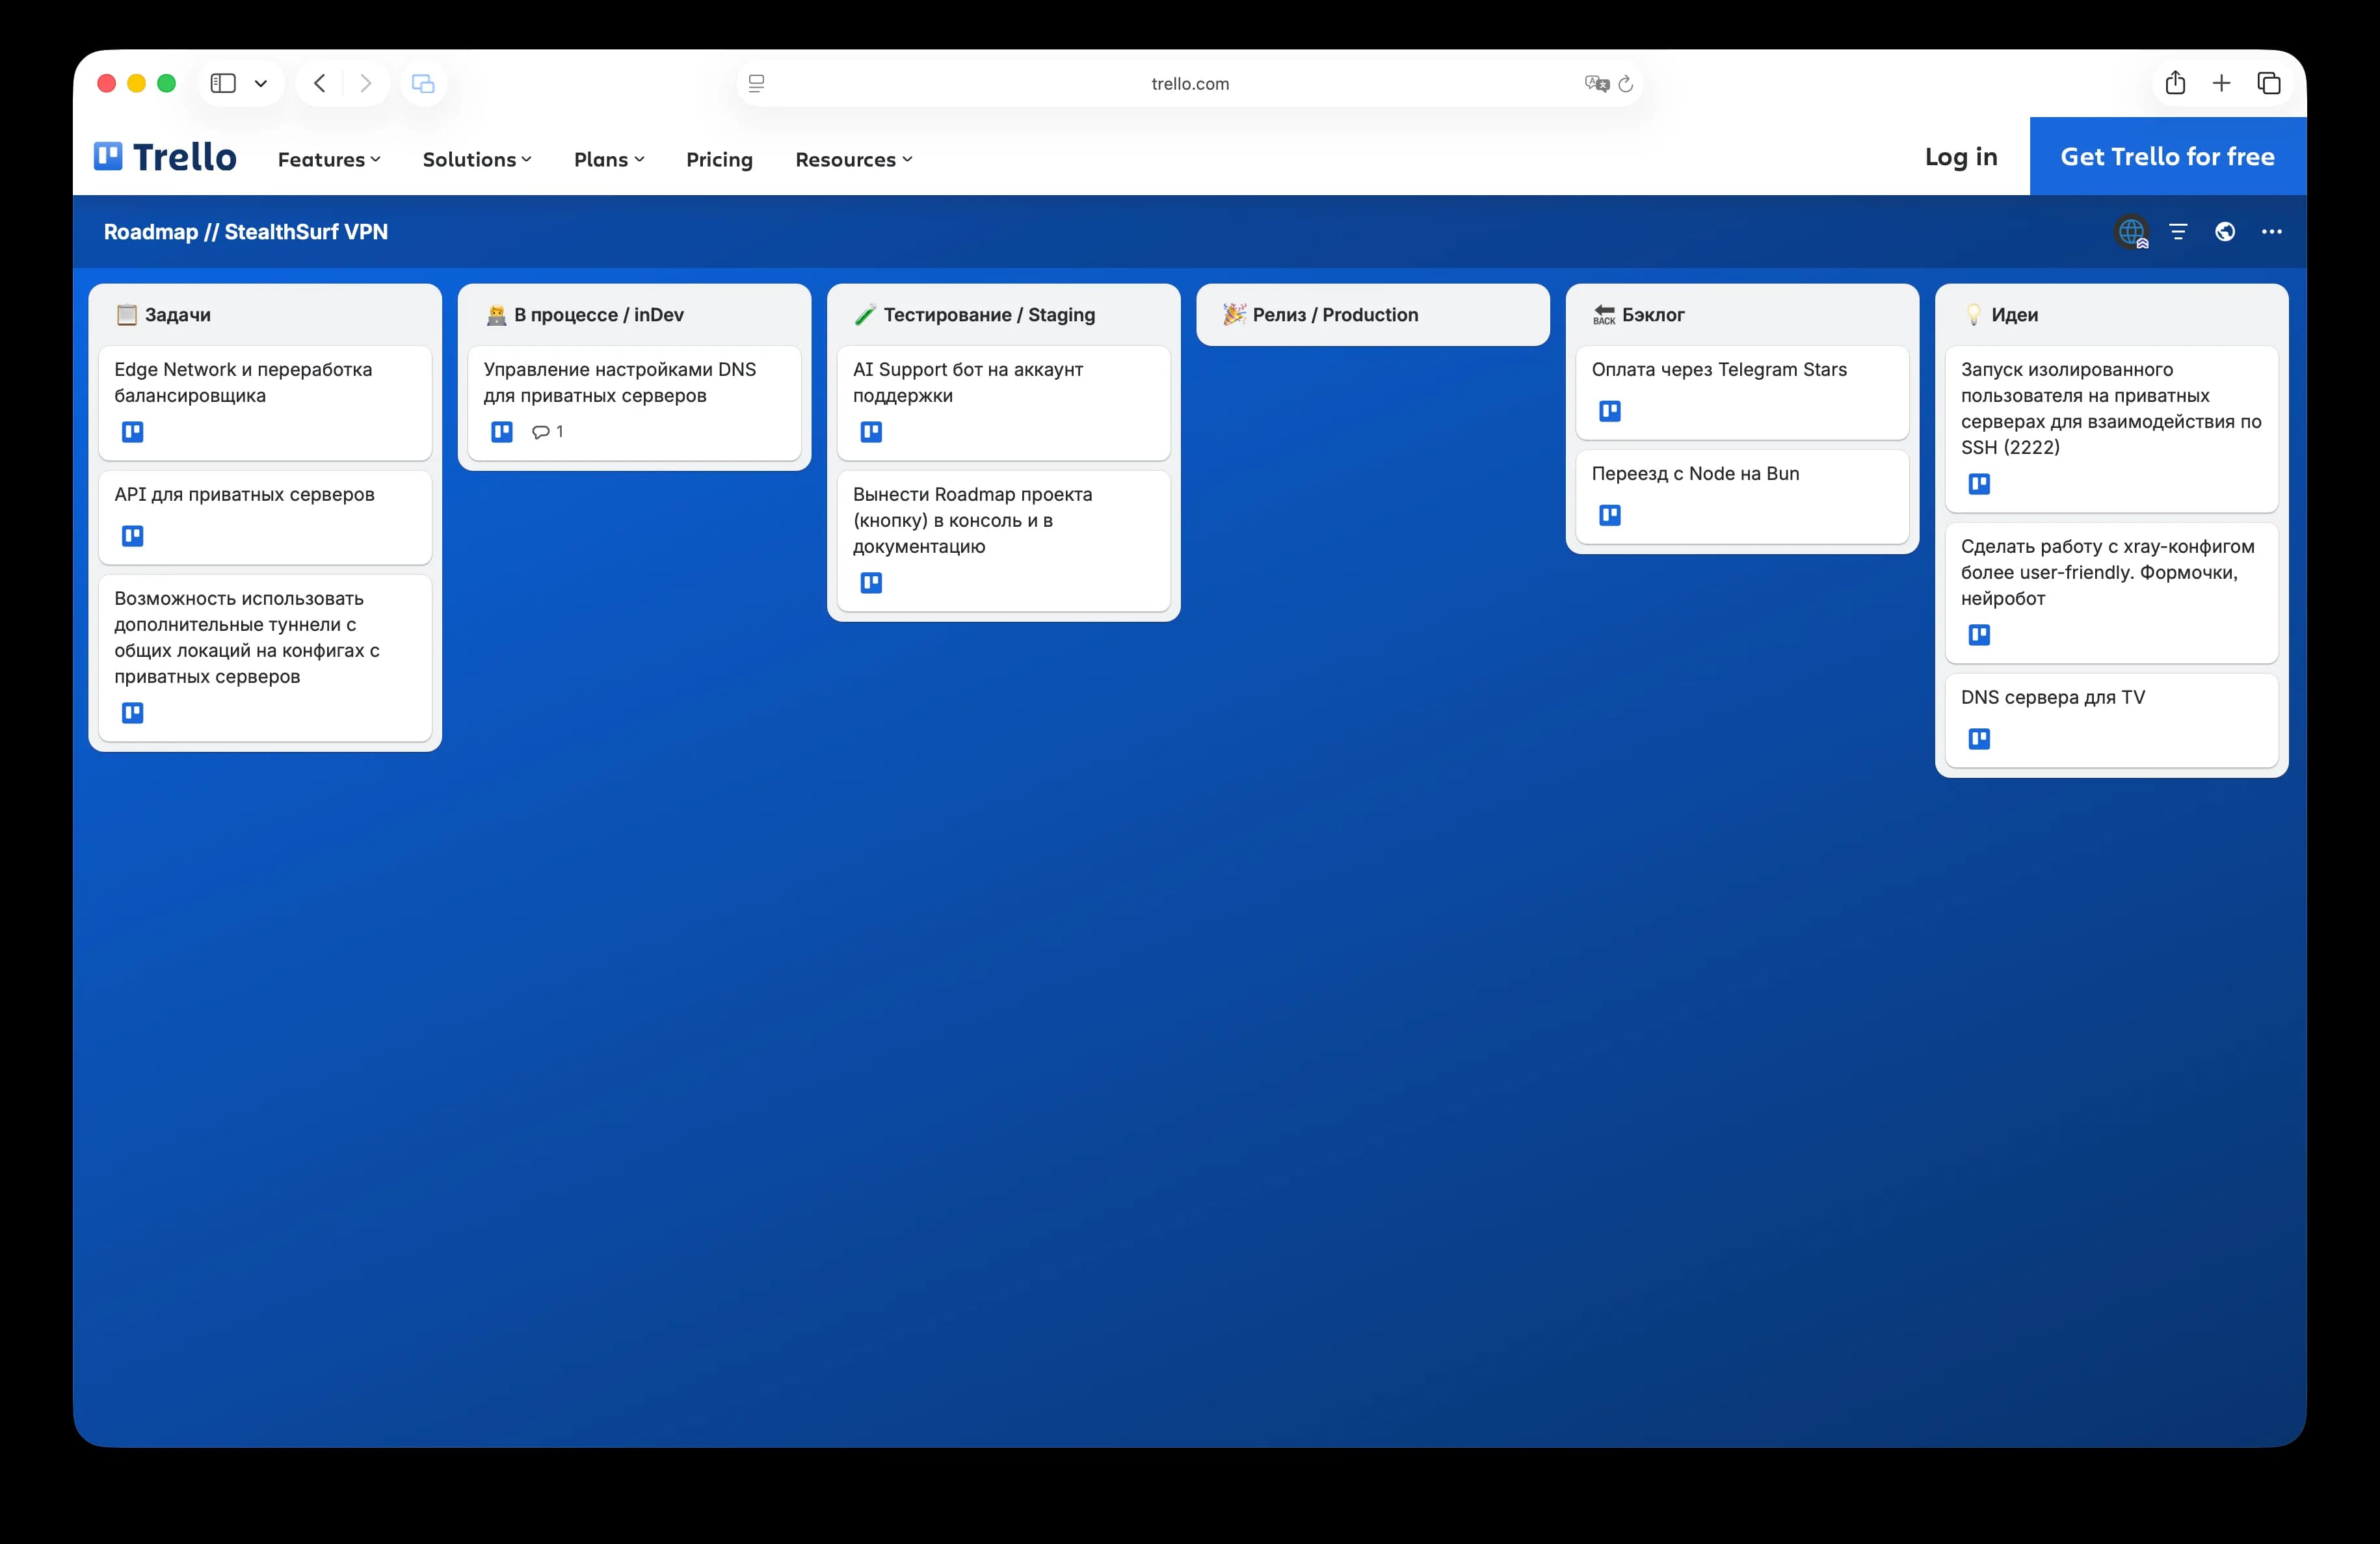
Task: Expand the Features dropdown menu
Action: pos(329,159)
